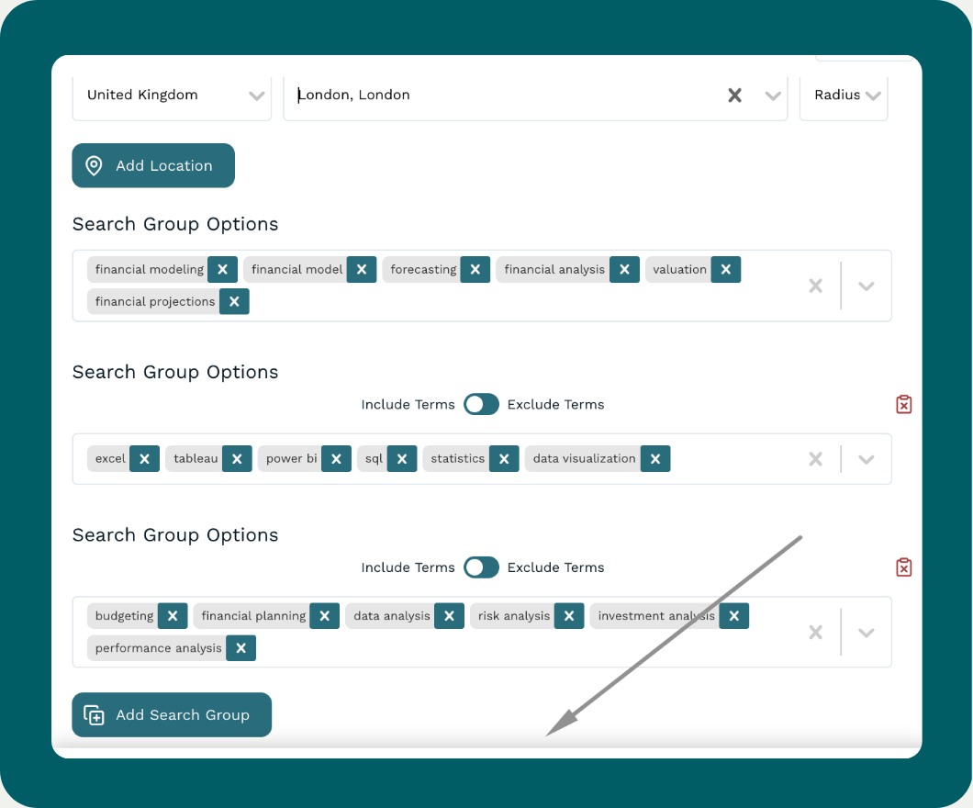Click the Add Search Group button
The image size is (973, 808).
point(172,714)
